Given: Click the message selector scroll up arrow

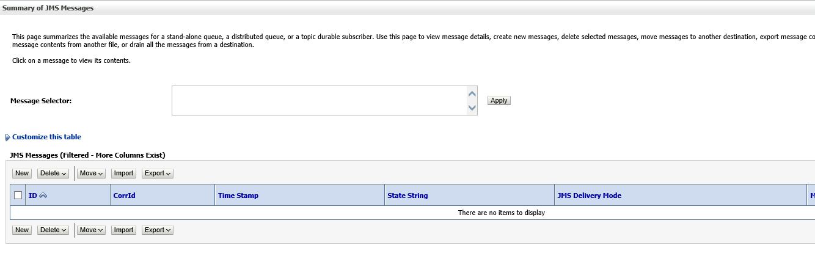Looking at the screenshot, I should [x=472, y=94].
